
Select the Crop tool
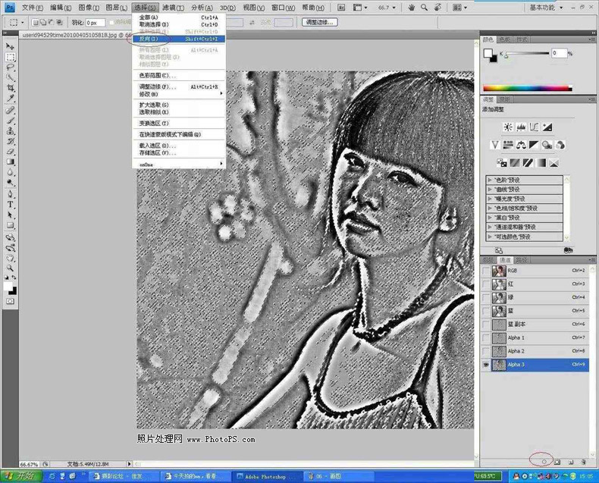click(x=11, y=88)
